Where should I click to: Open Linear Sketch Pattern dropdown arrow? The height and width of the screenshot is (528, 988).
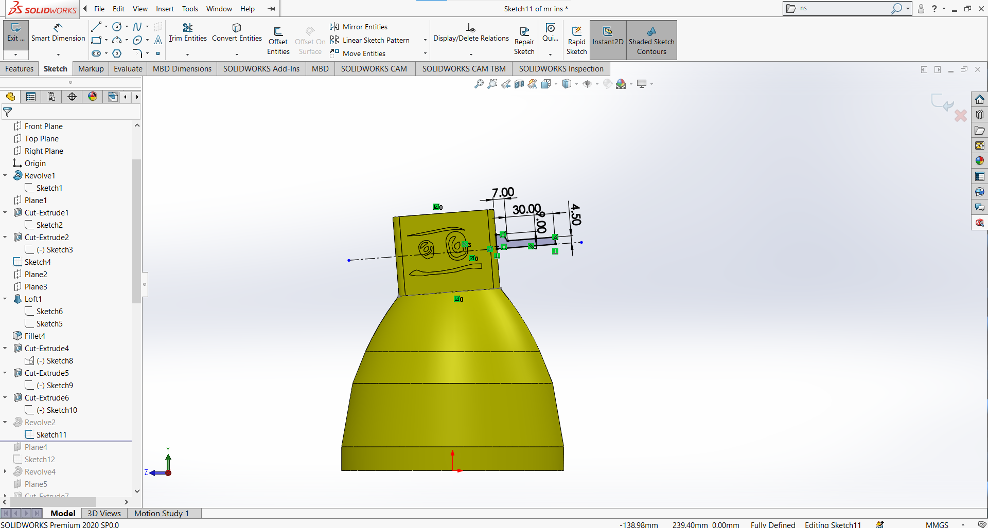pos(425,40)
